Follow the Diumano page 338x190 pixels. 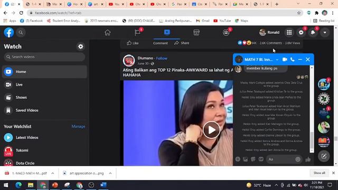point(162,59)
